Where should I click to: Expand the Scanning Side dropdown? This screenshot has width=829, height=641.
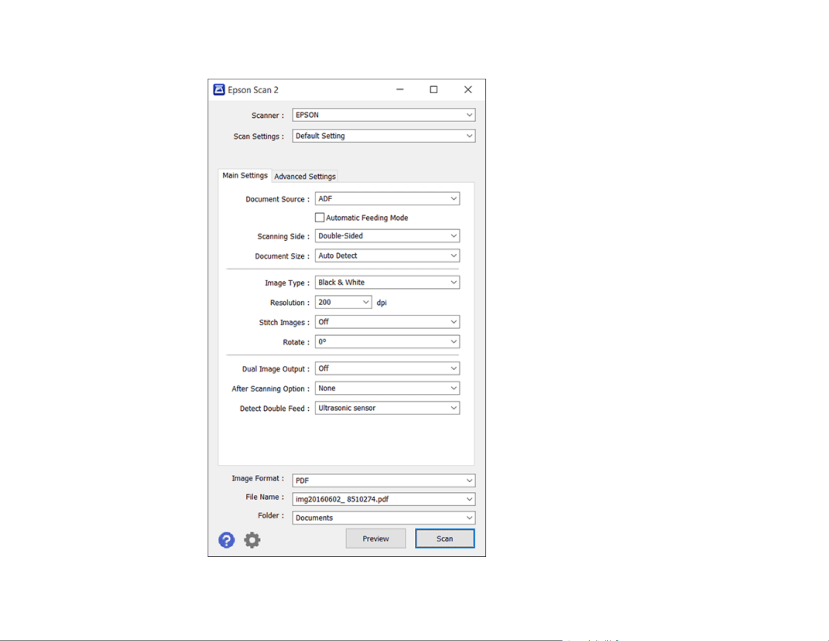pos(387,235)
